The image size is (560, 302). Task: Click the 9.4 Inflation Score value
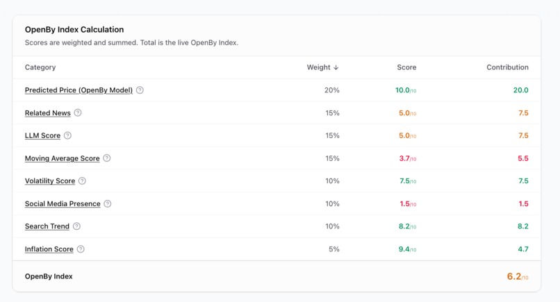[408, 249]
